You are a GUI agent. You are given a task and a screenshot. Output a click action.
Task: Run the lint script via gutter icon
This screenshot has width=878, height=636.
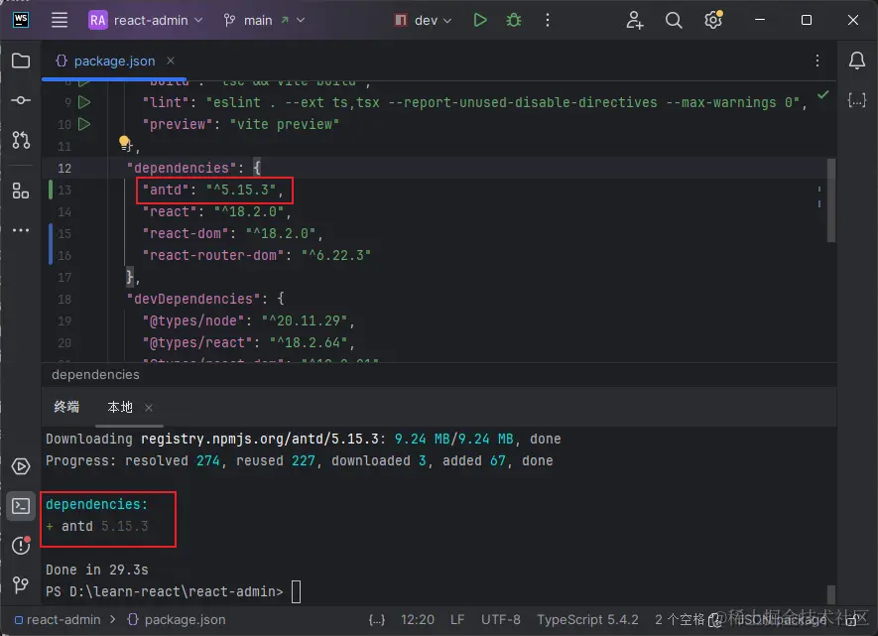pyautogui.click(x=84, y=102)
